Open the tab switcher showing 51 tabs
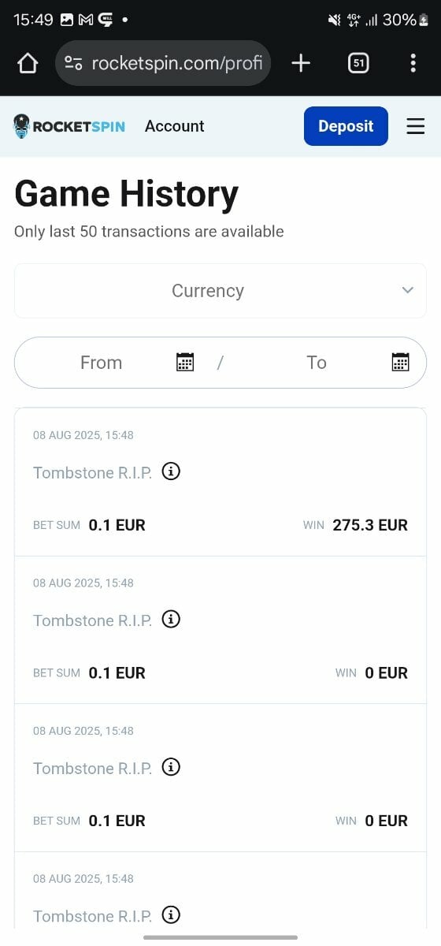 point(358,64)
